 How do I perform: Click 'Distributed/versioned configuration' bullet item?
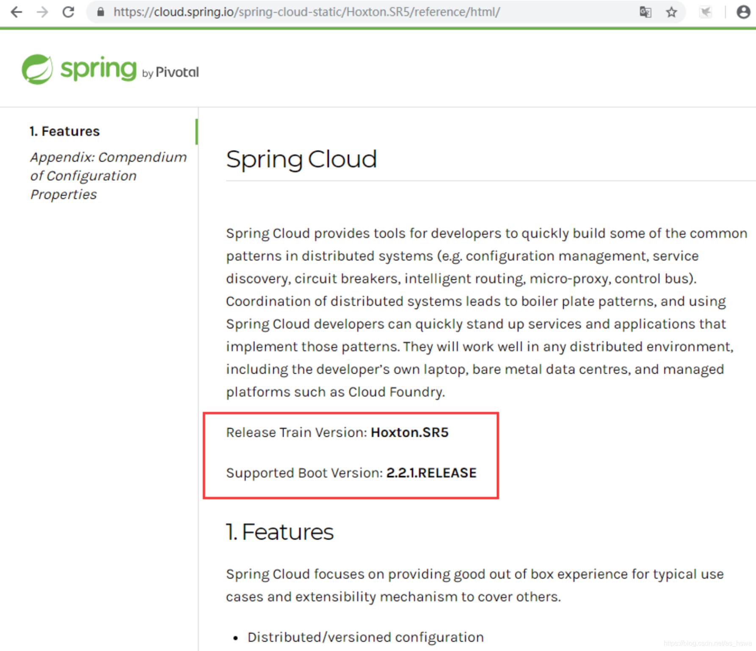(x=365, y=637)
